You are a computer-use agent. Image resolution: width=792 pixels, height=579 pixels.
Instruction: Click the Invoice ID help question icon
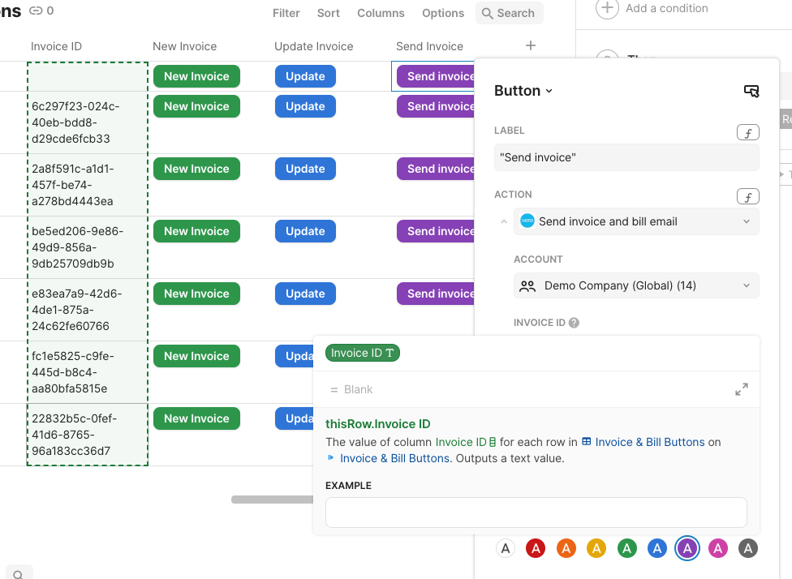[574, 323]
